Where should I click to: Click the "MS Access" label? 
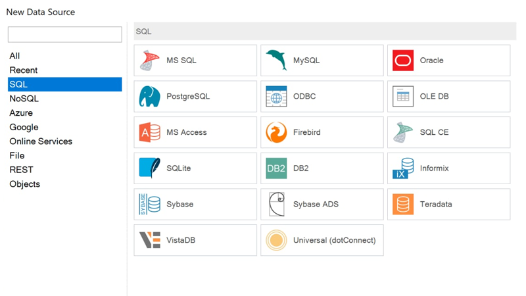pos(187,132)
